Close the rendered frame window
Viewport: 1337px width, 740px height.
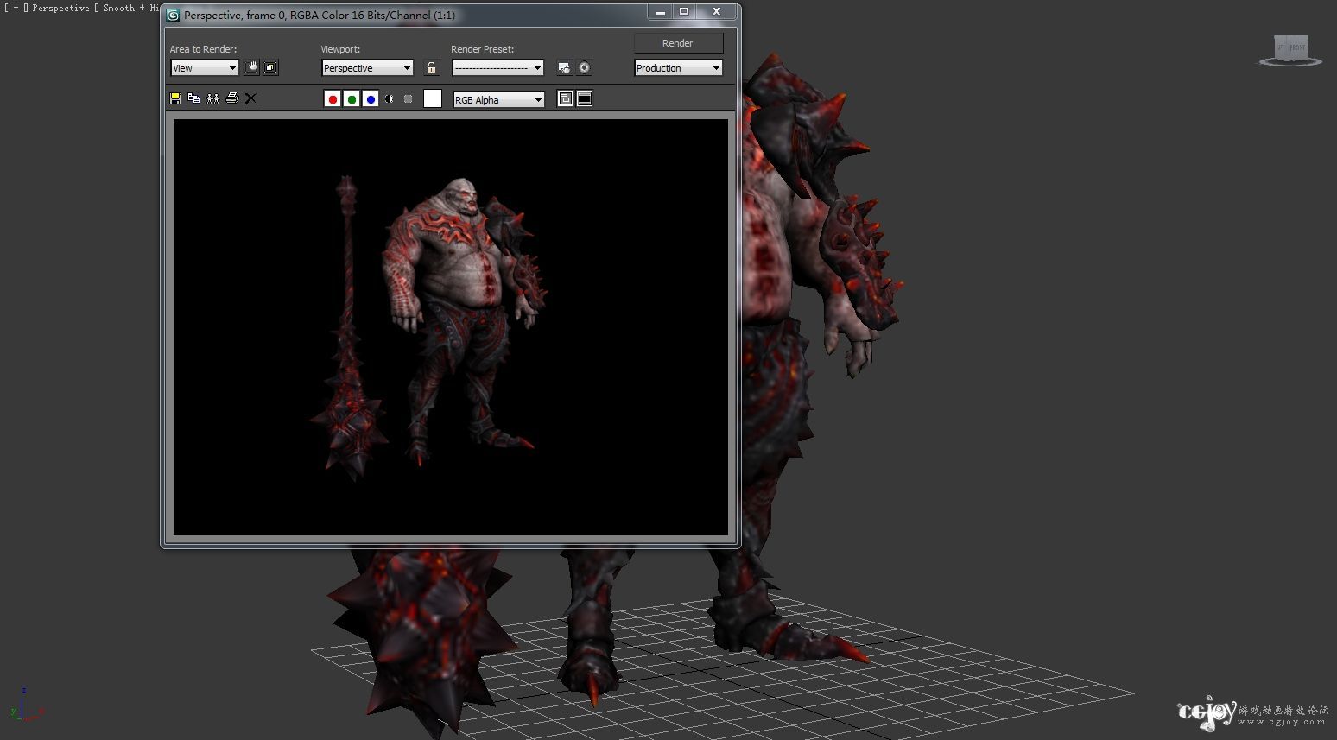click(716, 12)
